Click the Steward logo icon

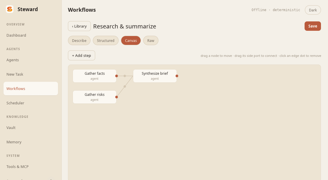[x=10, y=9]
